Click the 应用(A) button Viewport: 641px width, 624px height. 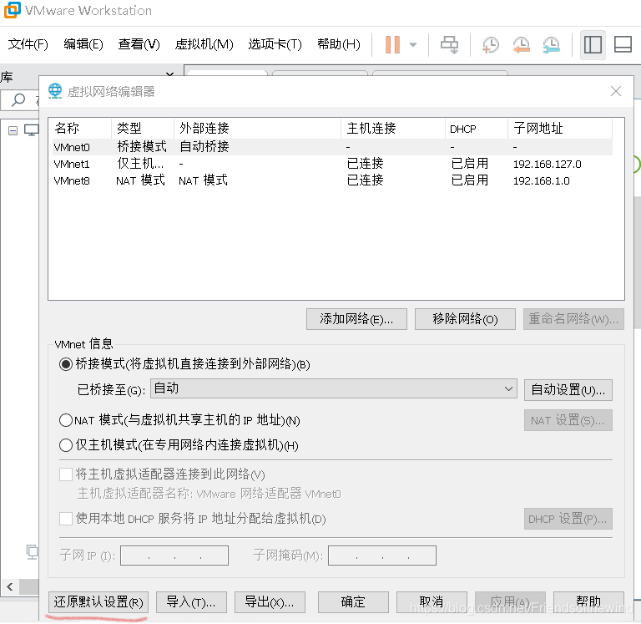510,602
